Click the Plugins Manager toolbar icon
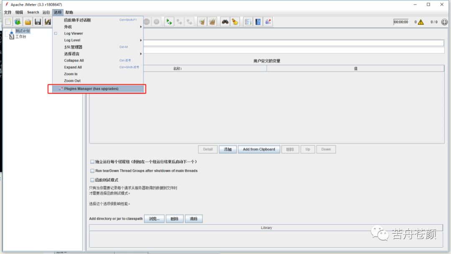The height and width of the screenshot is (254, 451). [x=268, y=22]
